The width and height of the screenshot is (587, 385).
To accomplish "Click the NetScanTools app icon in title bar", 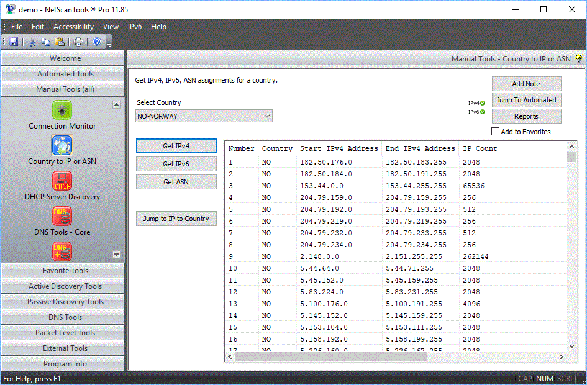I will click(10, 9).
